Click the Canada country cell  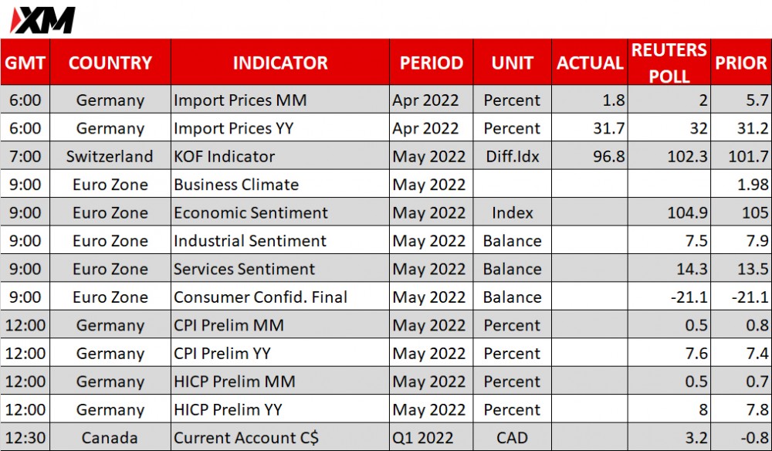110,437
